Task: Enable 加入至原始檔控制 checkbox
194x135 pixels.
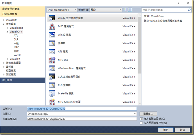Action: pyautogui.click(x=141, y=123)
